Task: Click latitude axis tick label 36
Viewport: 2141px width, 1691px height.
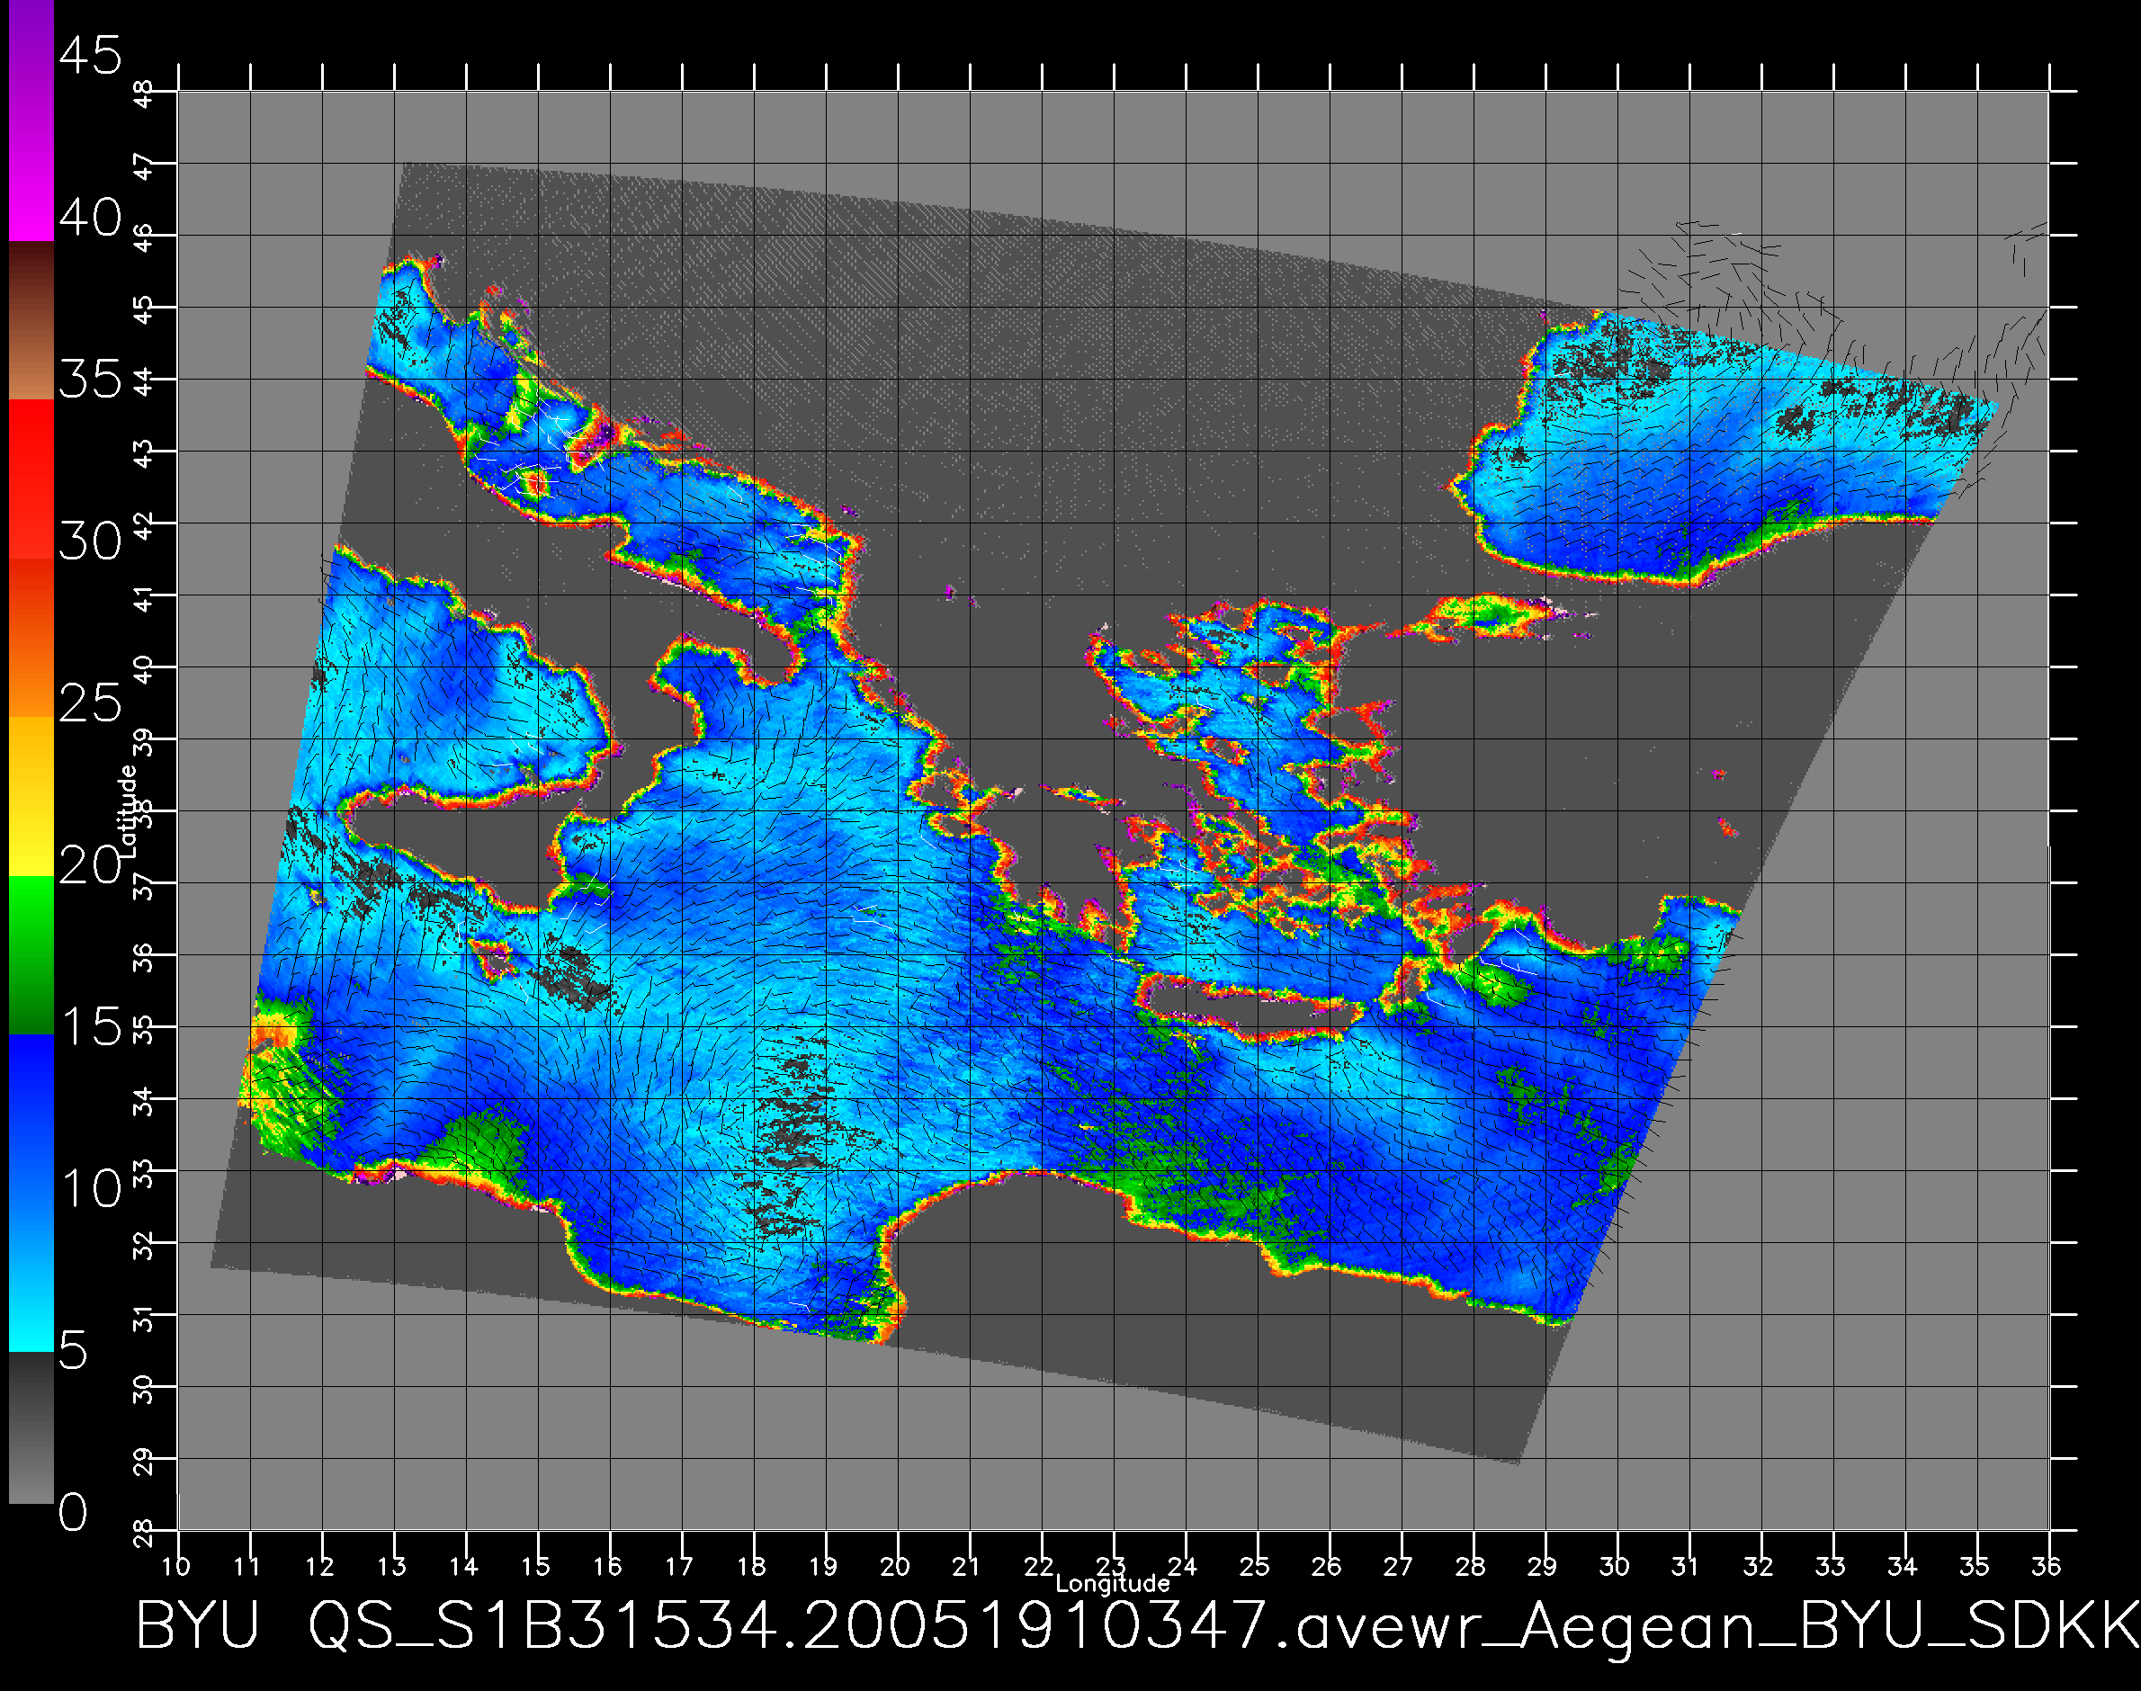Action: tap(145, 958)
